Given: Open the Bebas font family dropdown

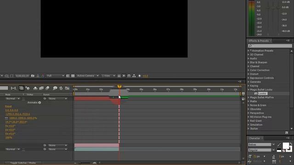Looking at the screenshot, I should (261, 145).
